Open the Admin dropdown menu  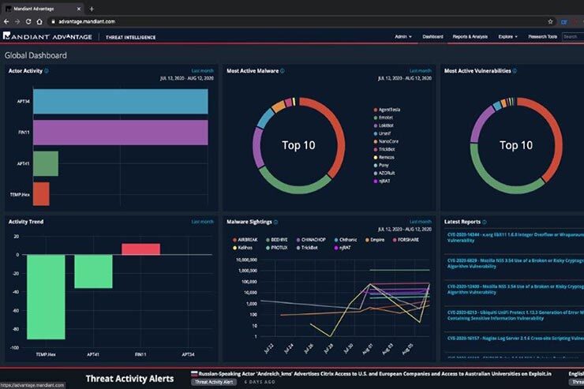coord(402,37)
